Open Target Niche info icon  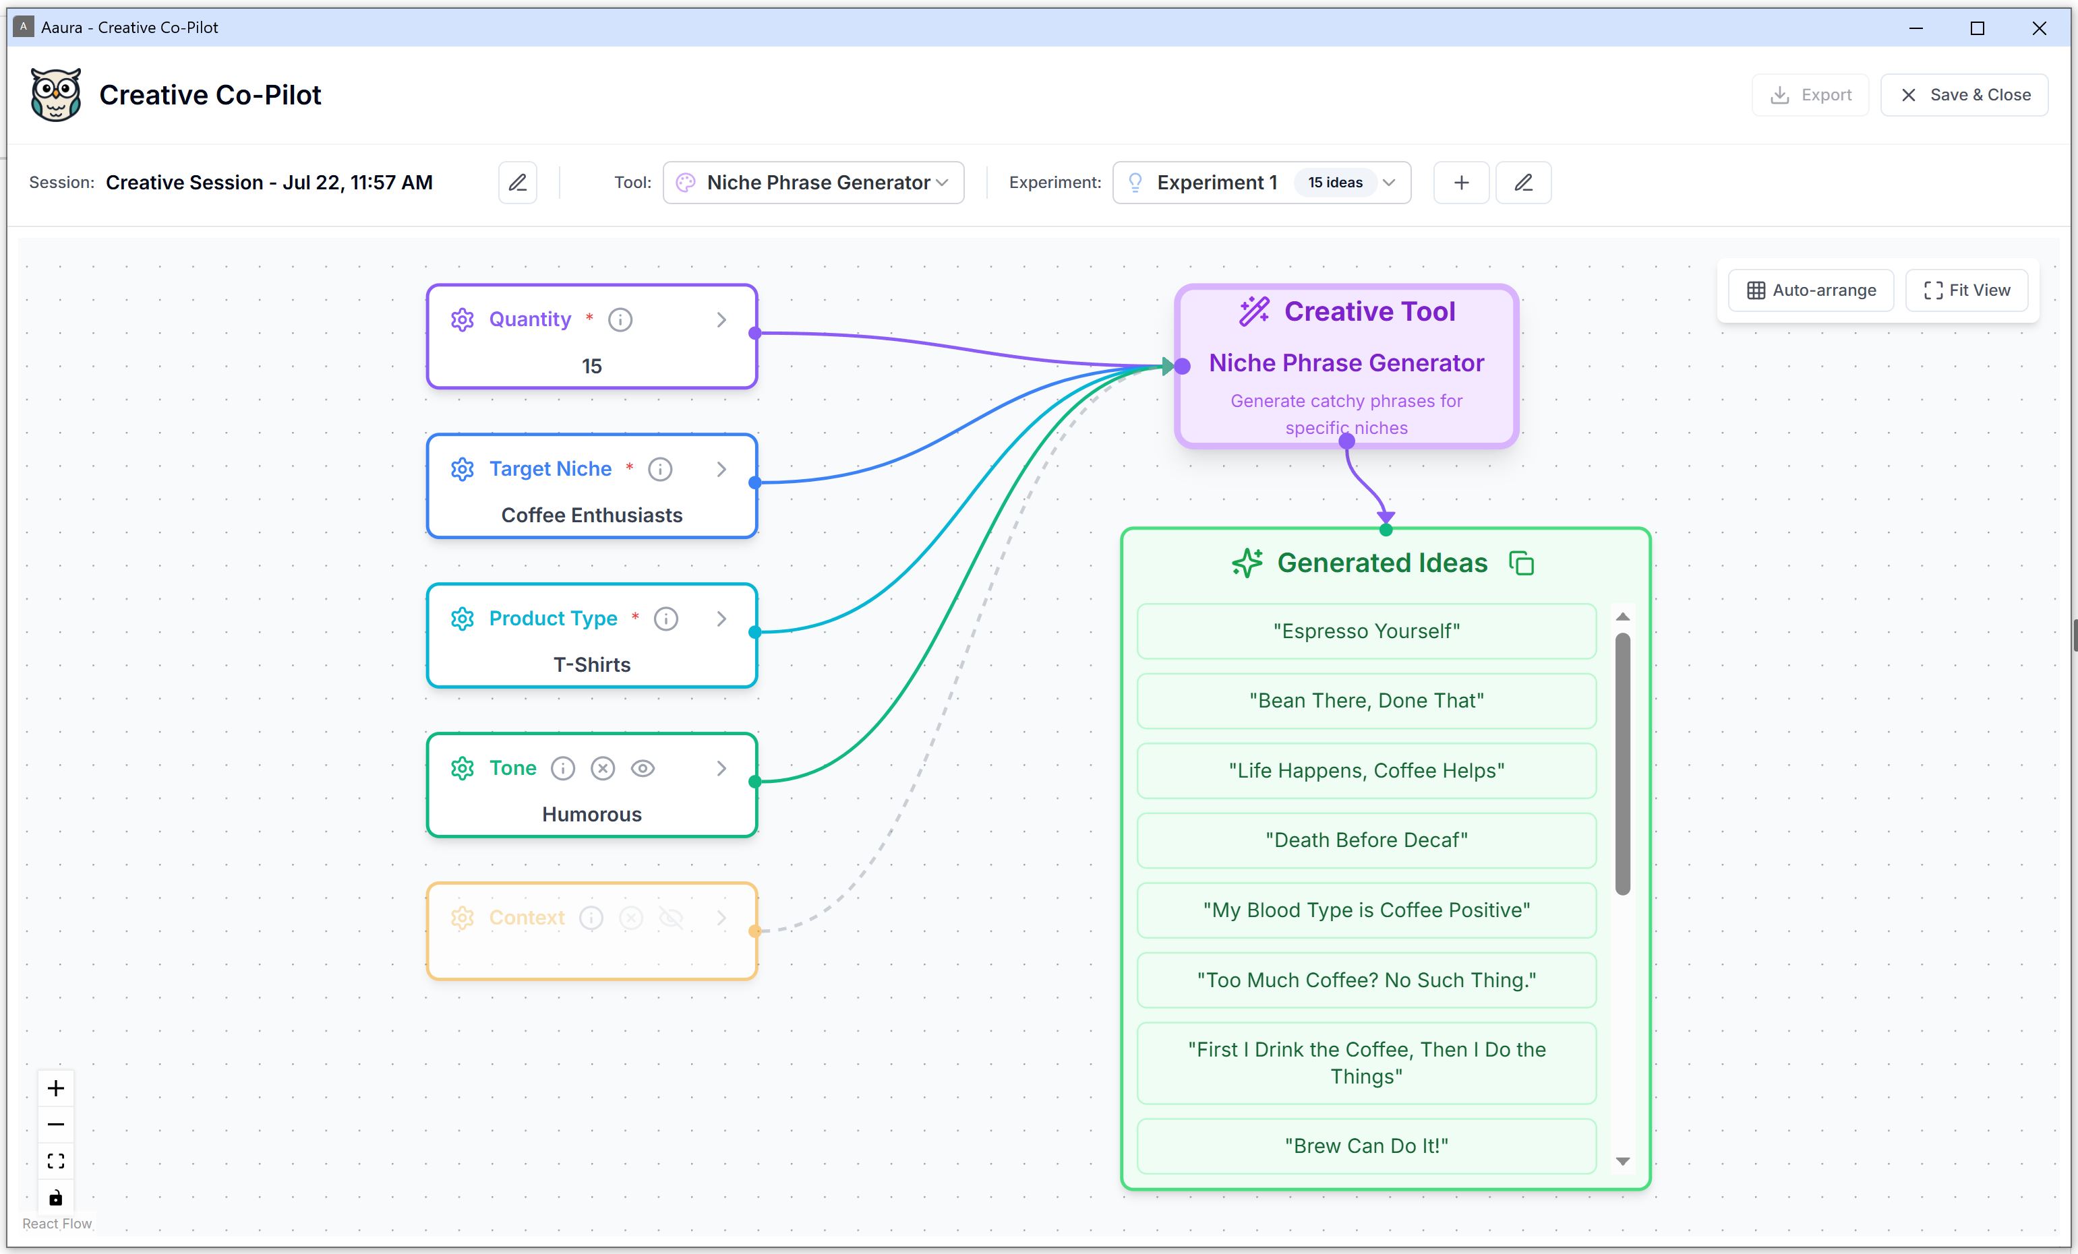point(659,470)
